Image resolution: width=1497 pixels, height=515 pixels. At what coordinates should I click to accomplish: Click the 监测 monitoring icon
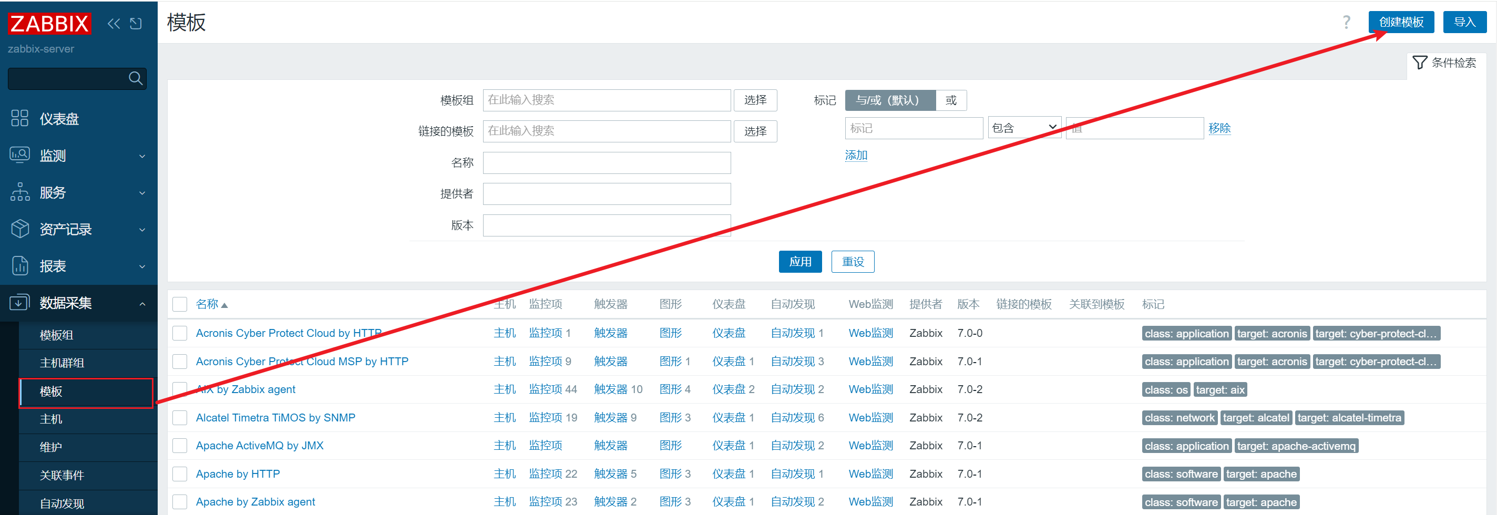(x=20, y=155)
